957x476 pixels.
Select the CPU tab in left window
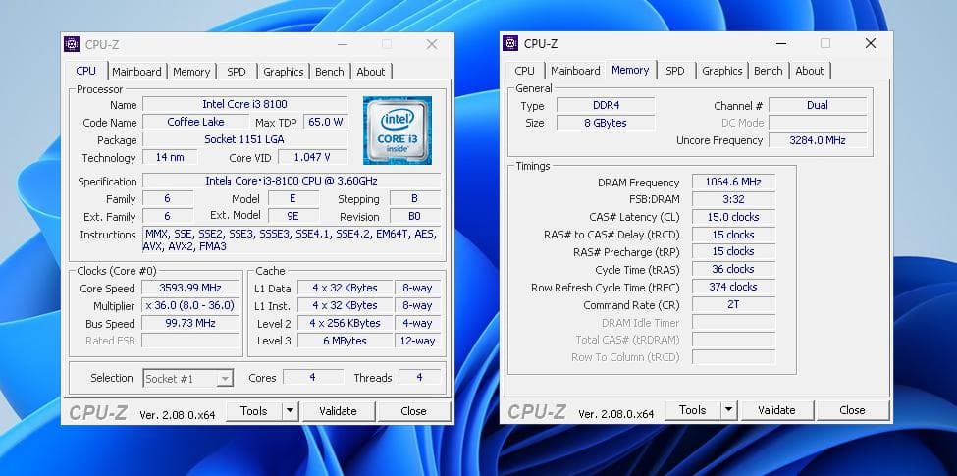point(86,71)
